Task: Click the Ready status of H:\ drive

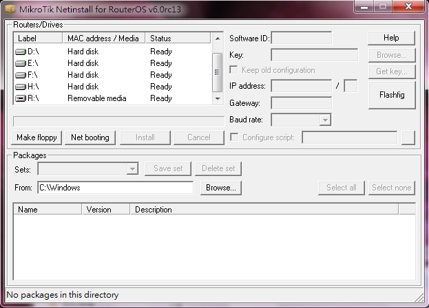Action: pyautogui.click(x=161, y=87)
